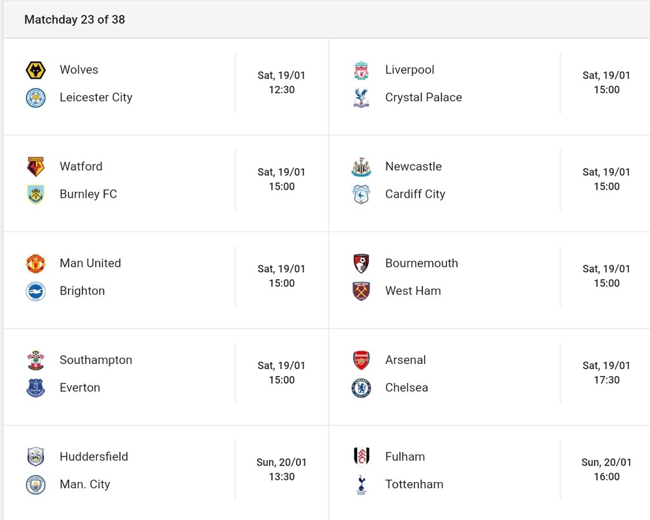
Task: Select the Chelsea lion badge
Action: (x=361, y=388)
